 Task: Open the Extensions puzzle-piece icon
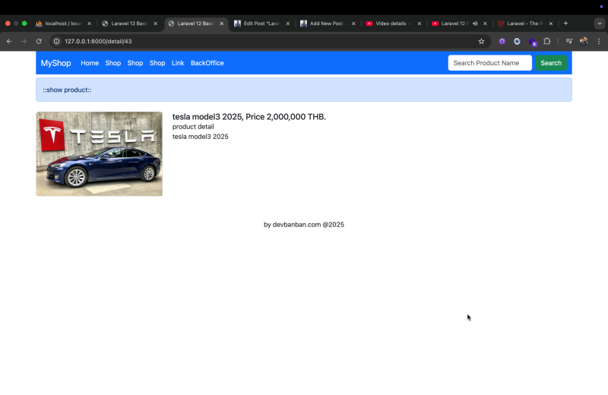(x=546, y=41)
